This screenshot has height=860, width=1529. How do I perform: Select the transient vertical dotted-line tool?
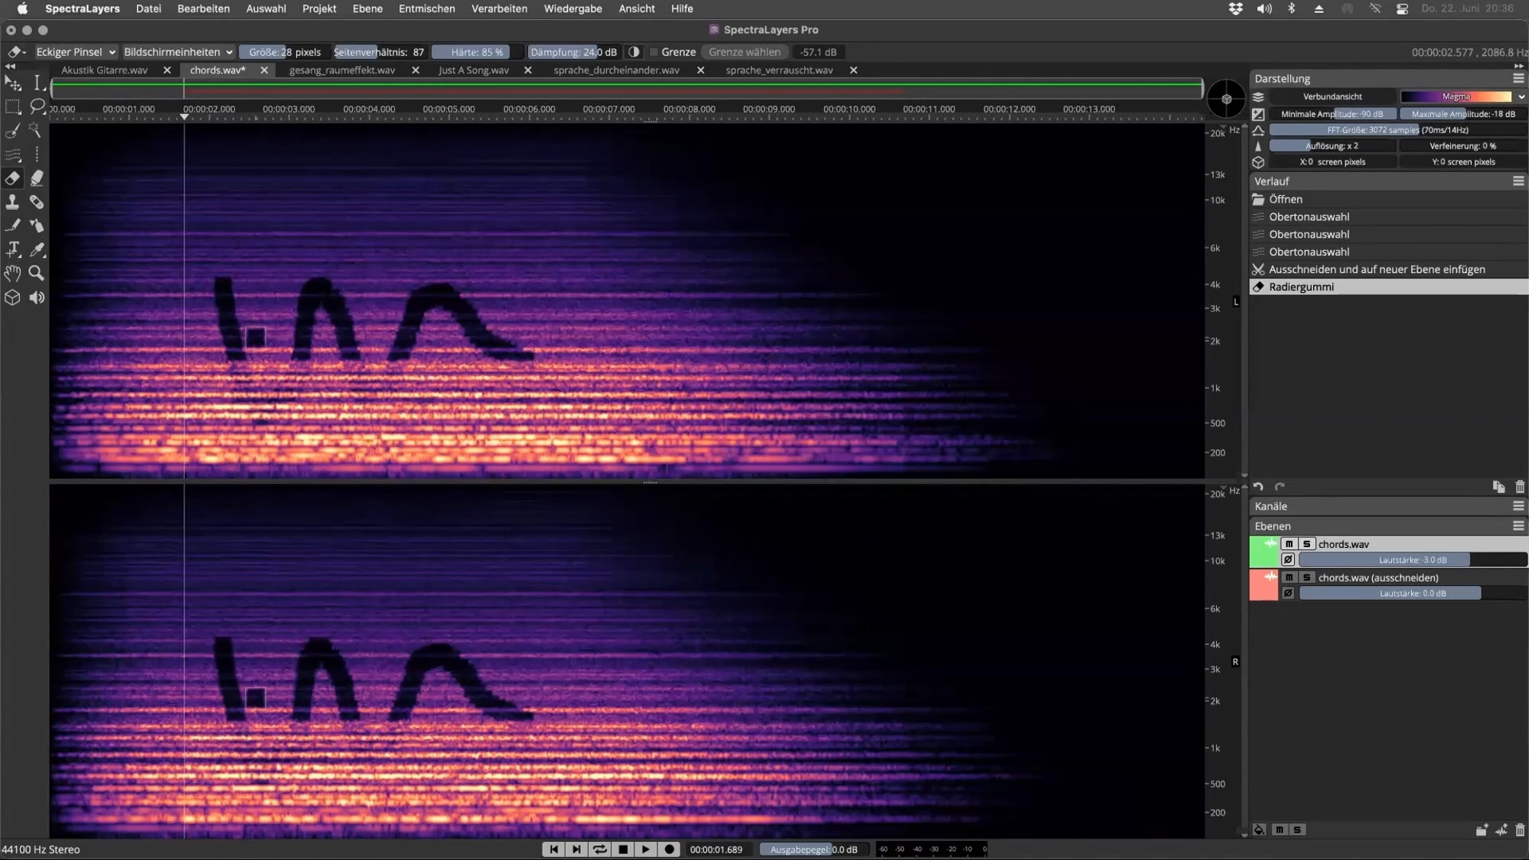37,154
